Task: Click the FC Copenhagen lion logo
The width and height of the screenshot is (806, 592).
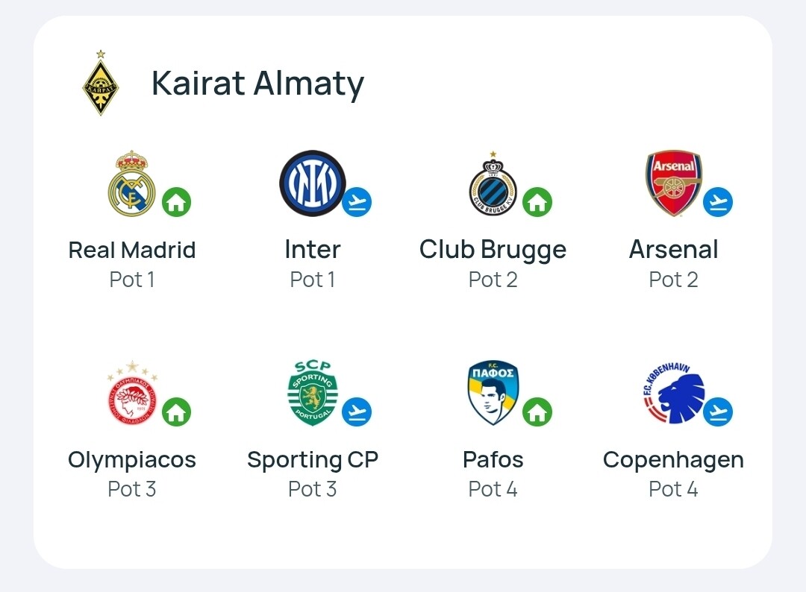Action: point(674,393)
